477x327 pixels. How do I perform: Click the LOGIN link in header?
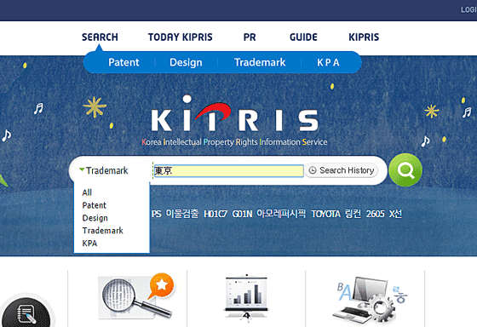click(468, 9)
